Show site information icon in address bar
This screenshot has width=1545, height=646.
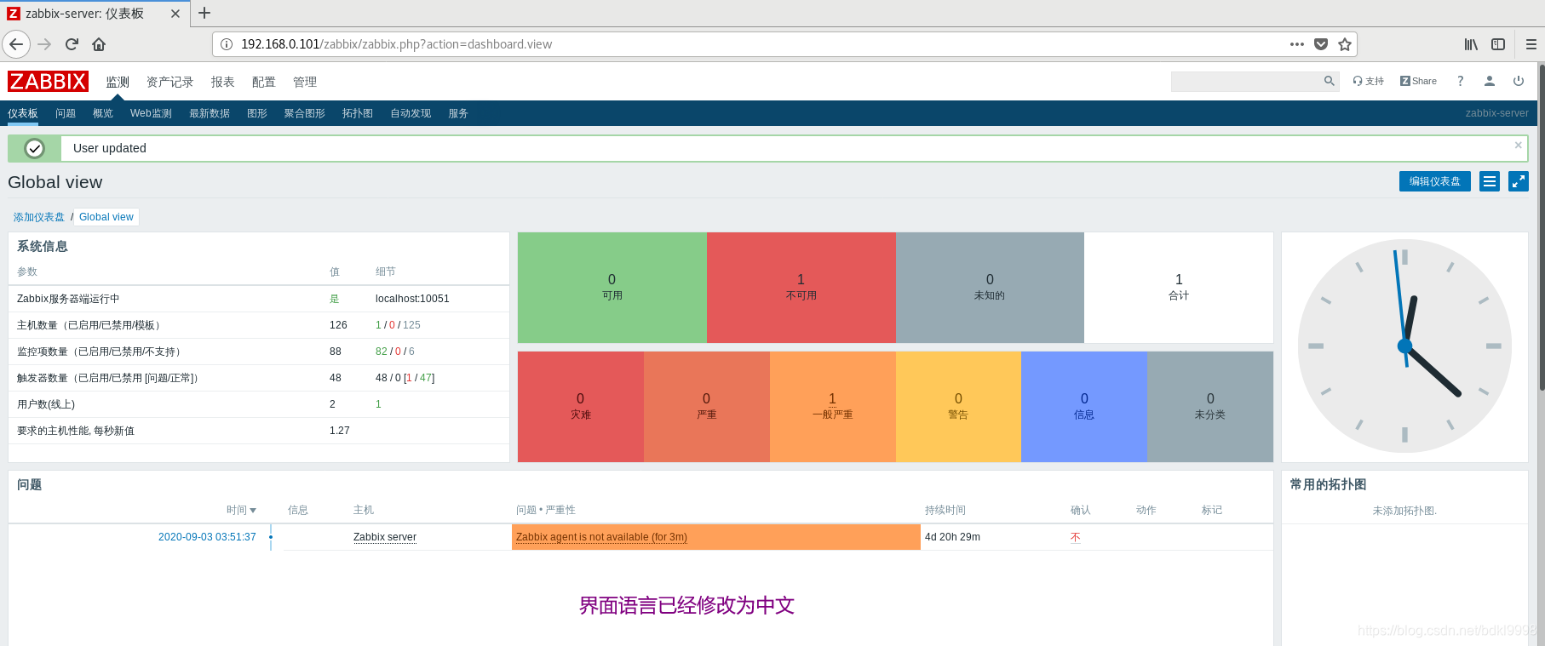(227, 44)
